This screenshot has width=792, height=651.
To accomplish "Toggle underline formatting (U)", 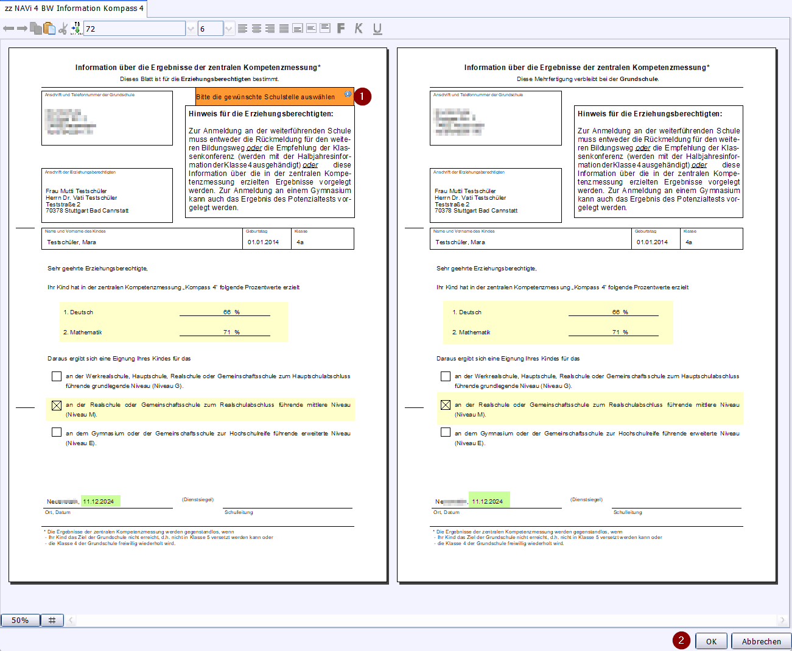I will 377,29.
